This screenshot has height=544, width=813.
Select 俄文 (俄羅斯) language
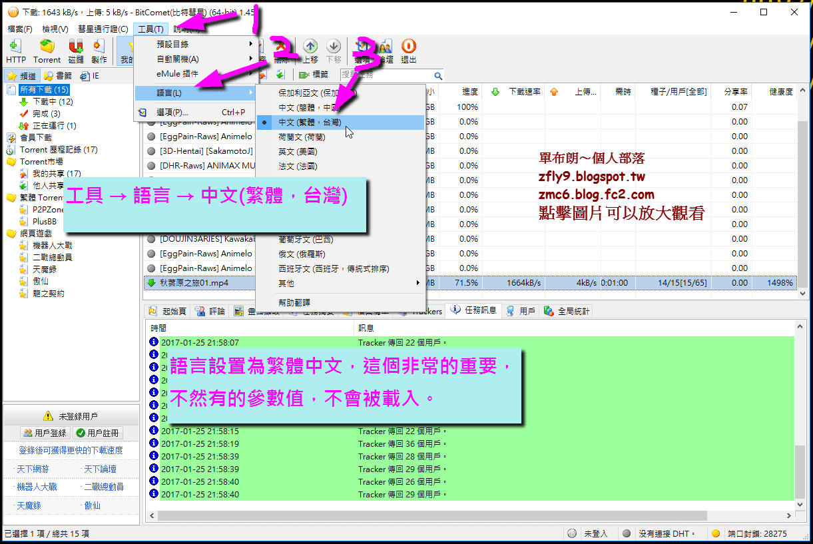click(x=340, y=254)
